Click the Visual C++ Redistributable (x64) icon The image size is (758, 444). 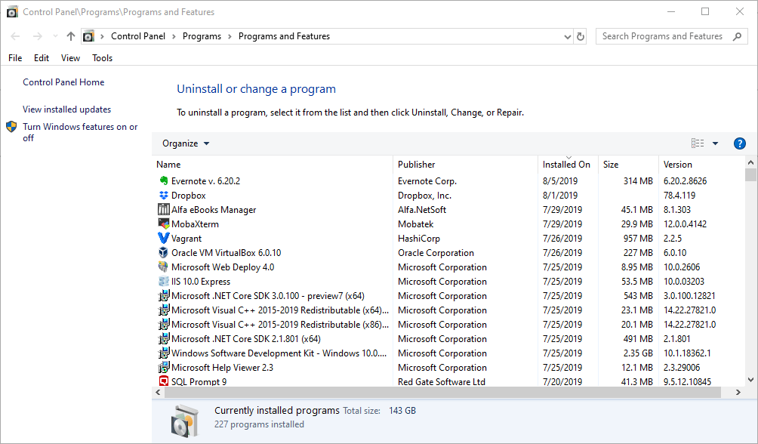click(x=163, y=310)
